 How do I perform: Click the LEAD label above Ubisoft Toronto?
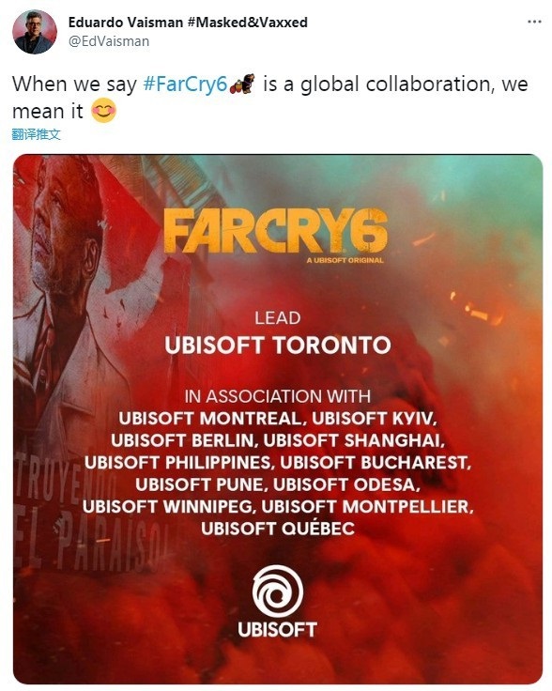coord(278,318)
